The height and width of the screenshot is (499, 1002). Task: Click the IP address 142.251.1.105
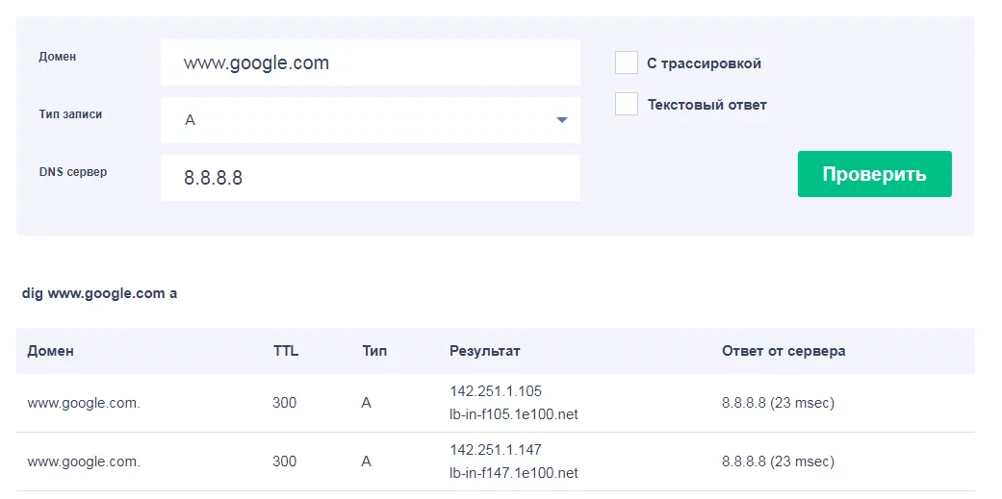496,391
